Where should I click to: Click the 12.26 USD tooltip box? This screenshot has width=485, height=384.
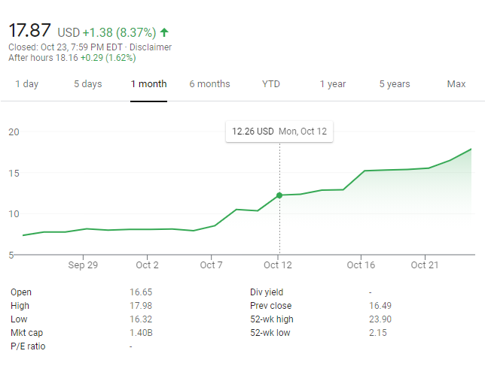tap(279, 132)
